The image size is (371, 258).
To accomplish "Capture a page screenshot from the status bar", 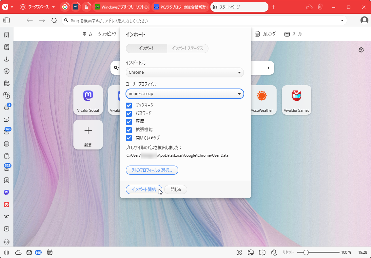I will 239,252.
